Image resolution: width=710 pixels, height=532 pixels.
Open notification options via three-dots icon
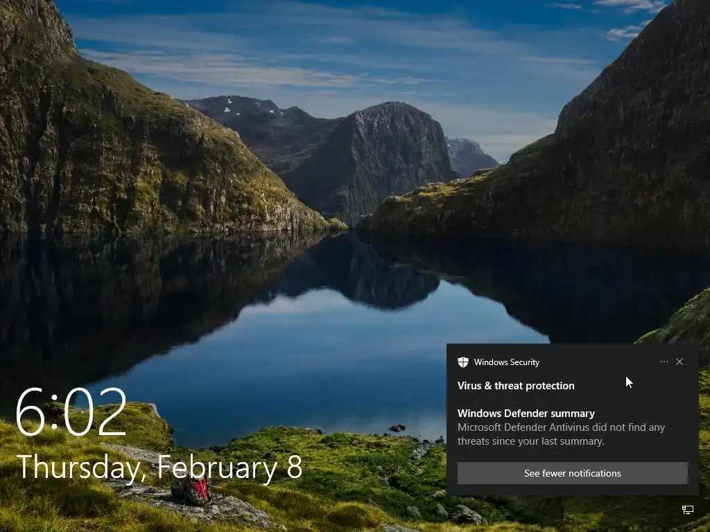click(x=664, y=362)
